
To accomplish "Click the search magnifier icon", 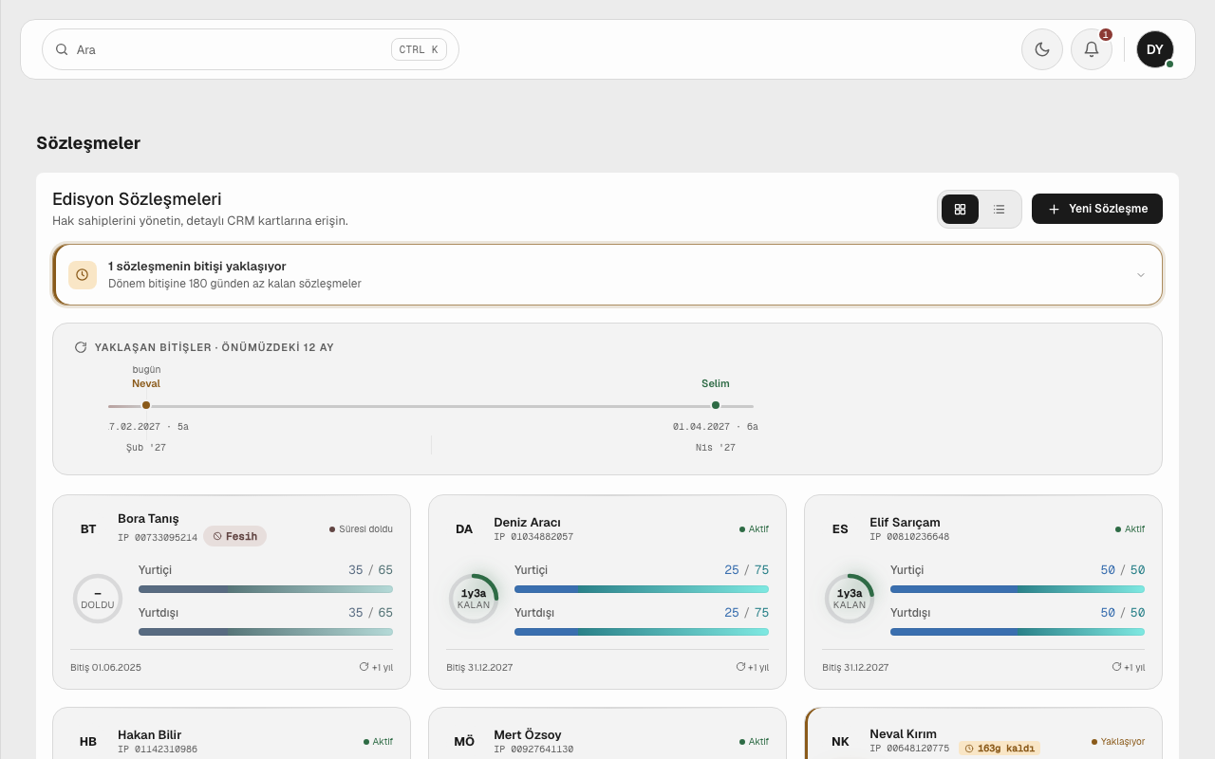I will click(62, 49).
